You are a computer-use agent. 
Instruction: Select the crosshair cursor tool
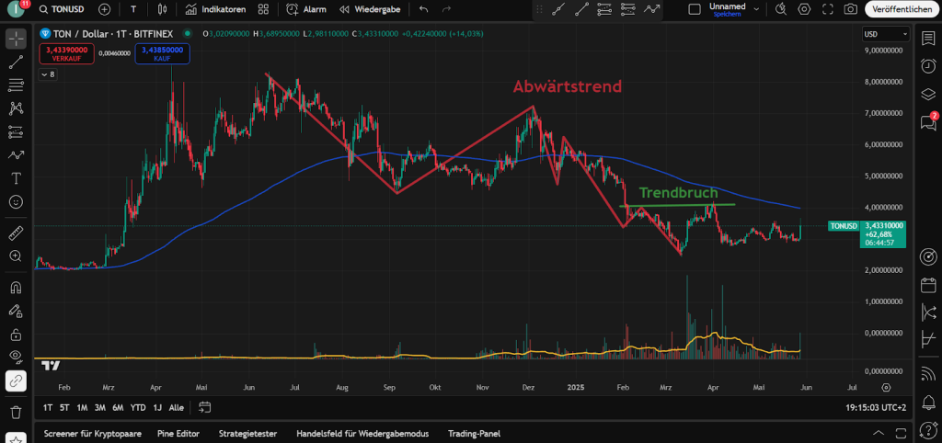(x=17, y=39)
